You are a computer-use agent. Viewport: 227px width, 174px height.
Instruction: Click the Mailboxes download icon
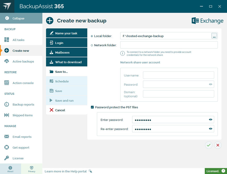tap(51, 52)
